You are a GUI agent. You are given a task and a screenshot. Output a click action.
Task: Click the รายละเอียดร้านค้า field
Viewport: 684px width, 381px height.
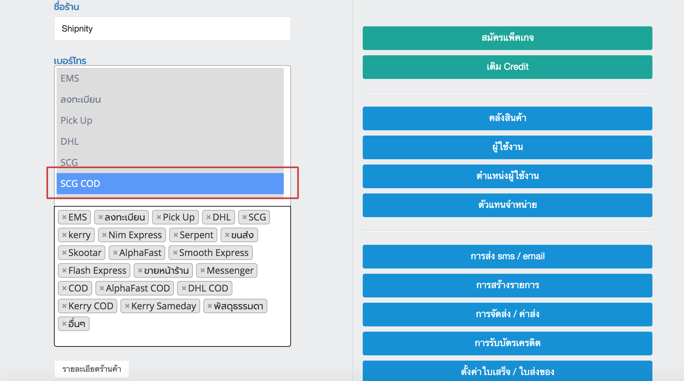click(x=92, y=369)
